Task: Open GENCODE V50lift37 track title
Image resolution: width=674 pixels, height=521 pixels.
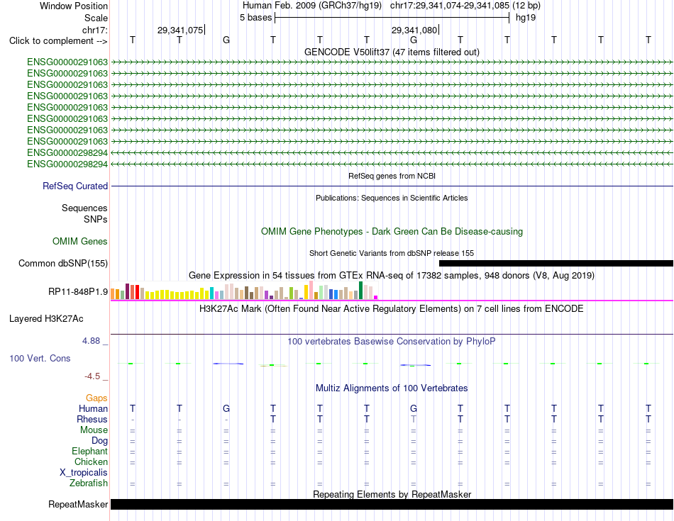Action: pos(392,52)
